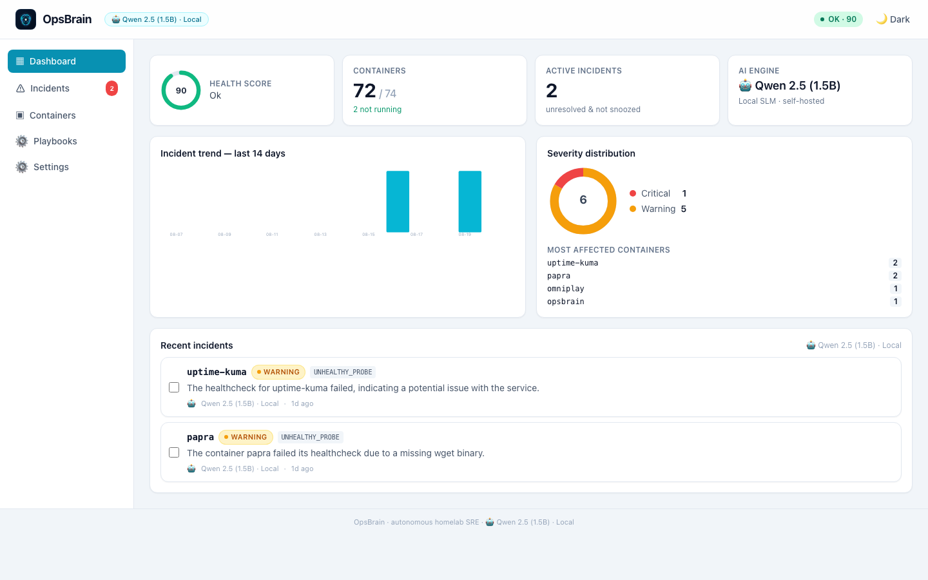The height and width of the screenshot is (580, 928).
Task: Click the right cyan bar in the incident trend chart
Action: (x=470, y=201)
